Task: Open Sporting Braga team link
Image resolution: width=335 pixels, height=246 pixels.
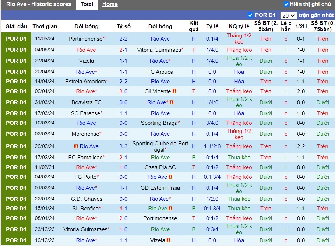Action: point(159,123)
